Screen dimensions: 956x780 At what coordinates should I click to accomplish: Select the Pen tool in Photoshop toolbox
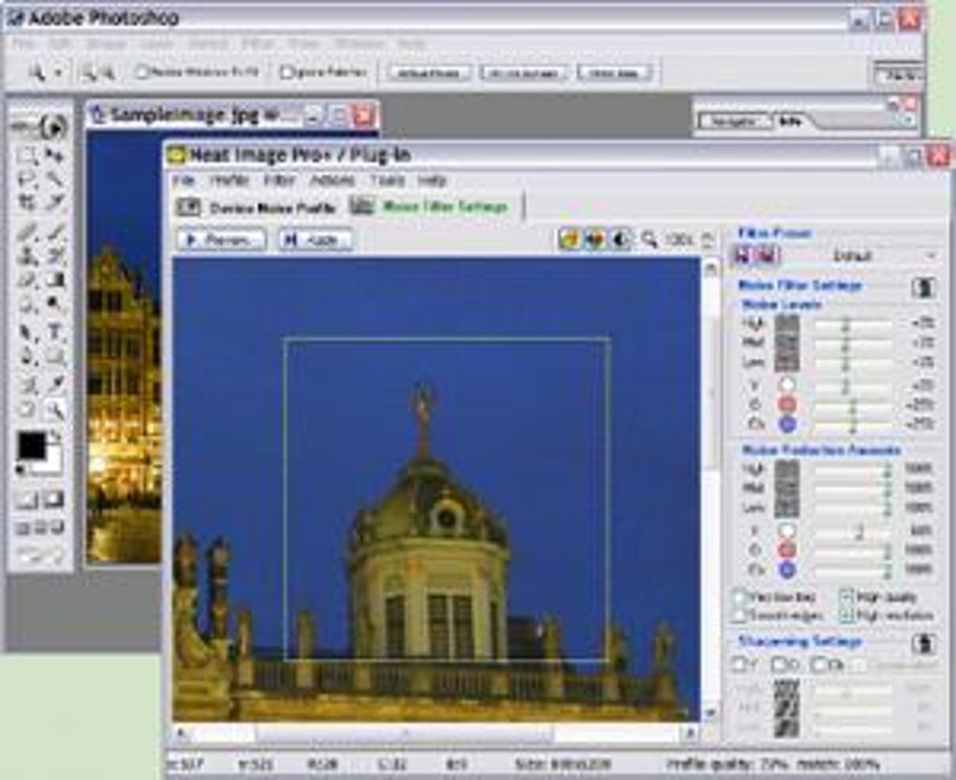coord(27,356)
